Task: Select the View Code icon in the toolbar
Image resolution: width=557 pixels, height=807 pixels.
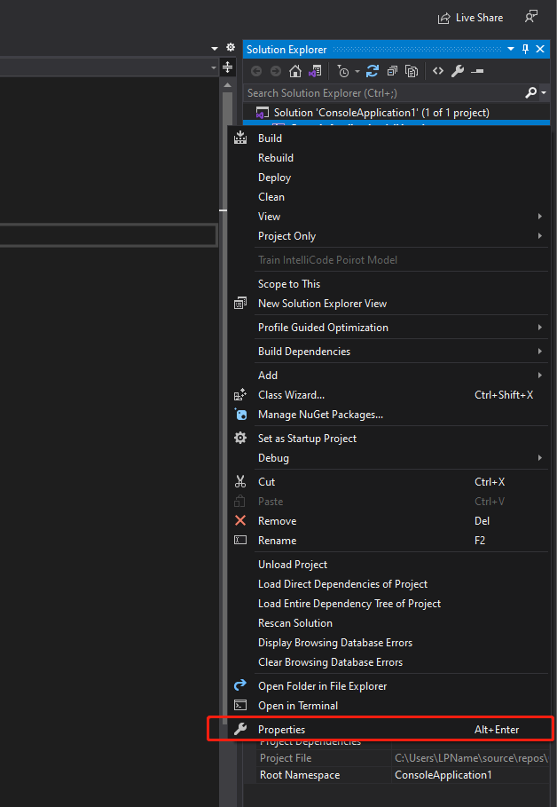Action: coord(438,70)
